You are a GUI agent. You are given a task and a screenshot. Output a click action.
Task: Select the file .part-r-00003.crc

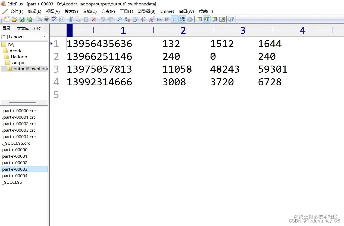point(19,130)
